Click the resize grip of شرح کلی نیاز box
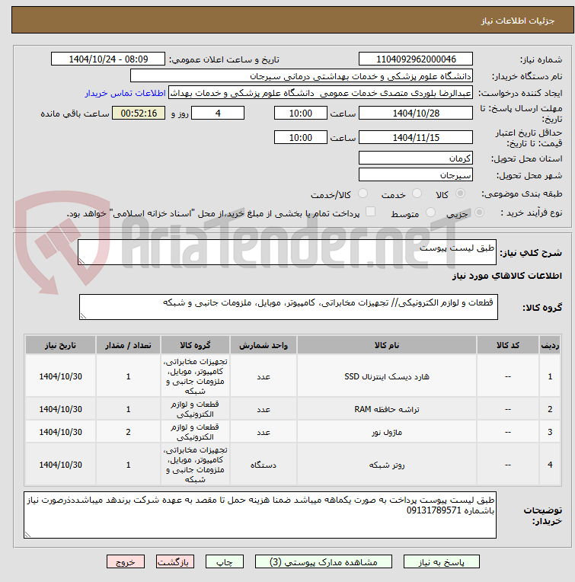Image resolution: width=575 pixels, height=582 pixels. (81, 261)
